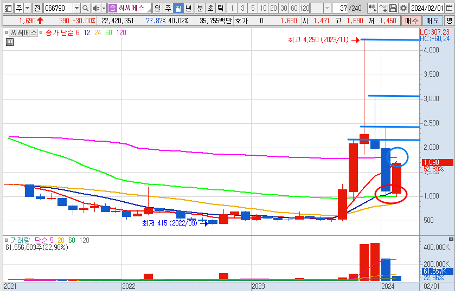Toggle the left side panel icon
Screen dimensions: 455x291
click(9, 8)
